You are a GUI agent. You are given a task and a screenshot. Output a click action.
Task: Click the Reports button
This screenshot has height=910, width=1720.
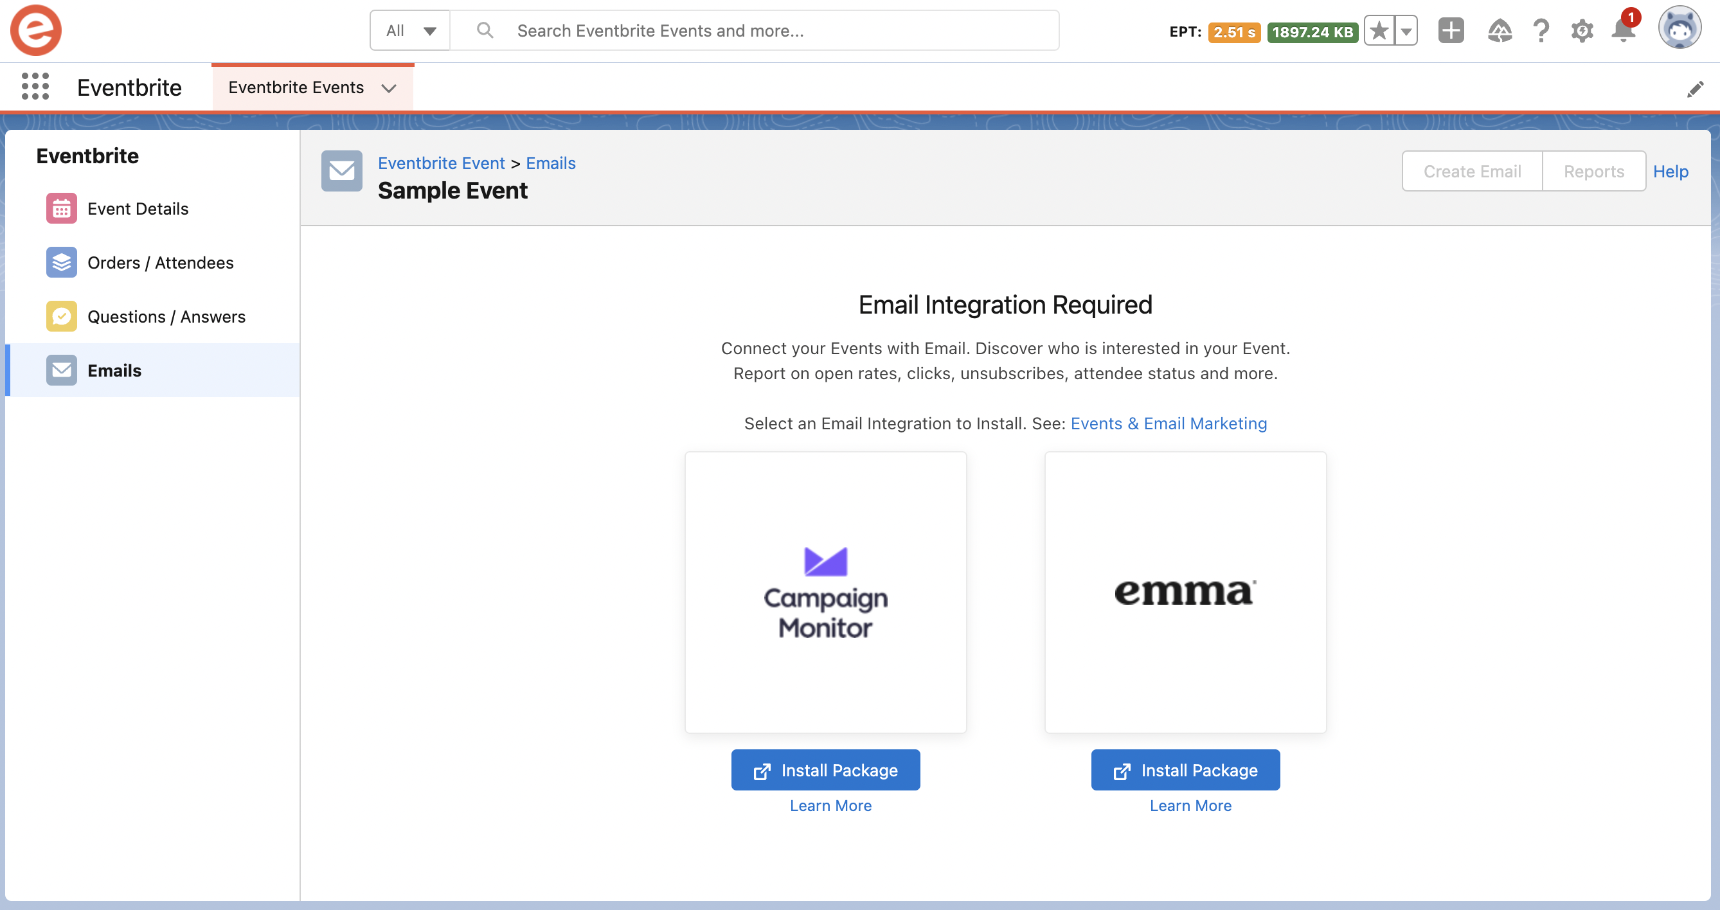[1593, 172]
